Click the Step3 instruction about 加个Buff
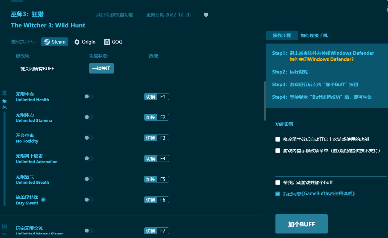388x238 pixels. click(x=315, y=84)
